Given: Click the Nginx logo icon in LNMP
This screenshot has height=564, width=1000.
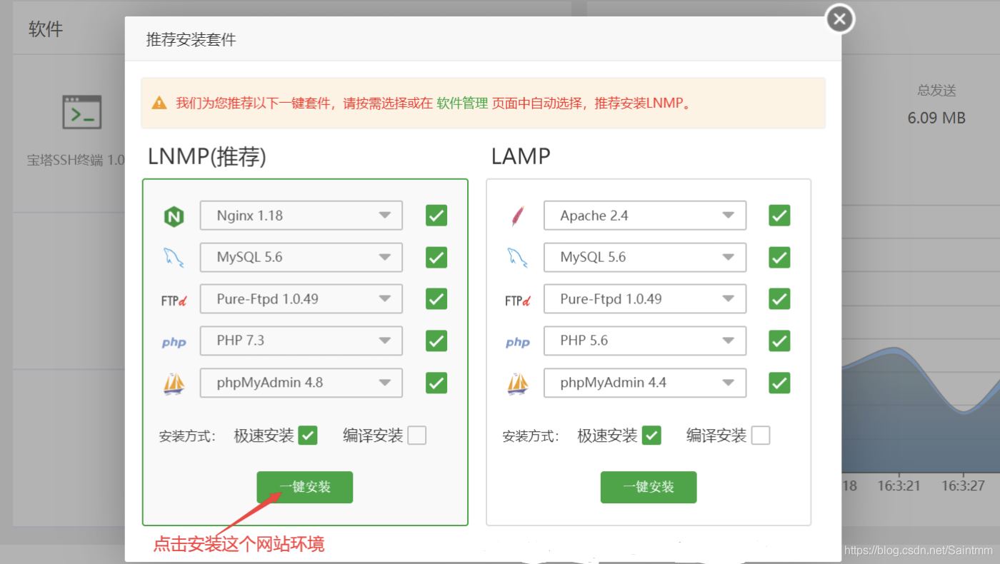Looking at the screenshot, I should (x=174, y=216).
